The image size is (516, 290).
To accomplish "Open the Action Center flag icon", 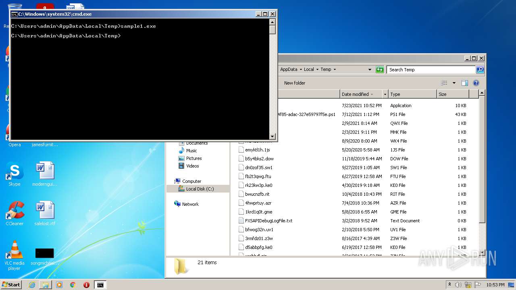I will 477,285.
